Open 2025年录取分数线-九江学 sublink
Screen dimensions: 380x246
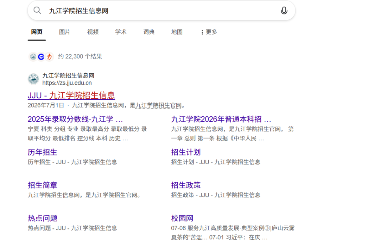[x=75, y=119]
